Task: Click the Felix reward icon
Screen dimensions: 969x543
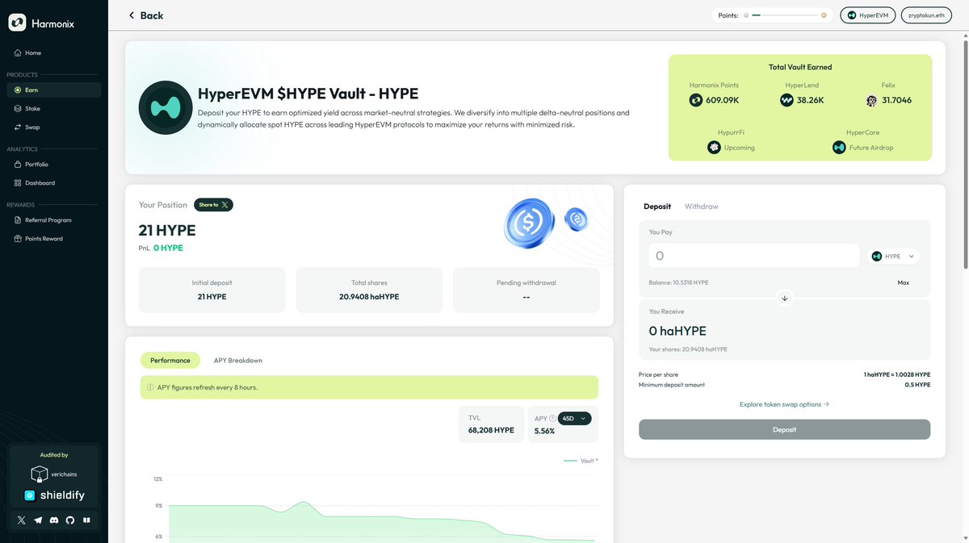Action: tap(871, 101)
